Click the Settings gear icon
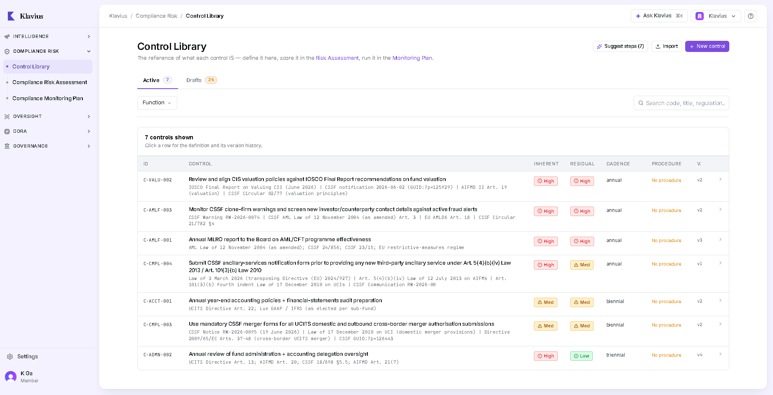Screen dimensions: 773x395 [10, 357]
